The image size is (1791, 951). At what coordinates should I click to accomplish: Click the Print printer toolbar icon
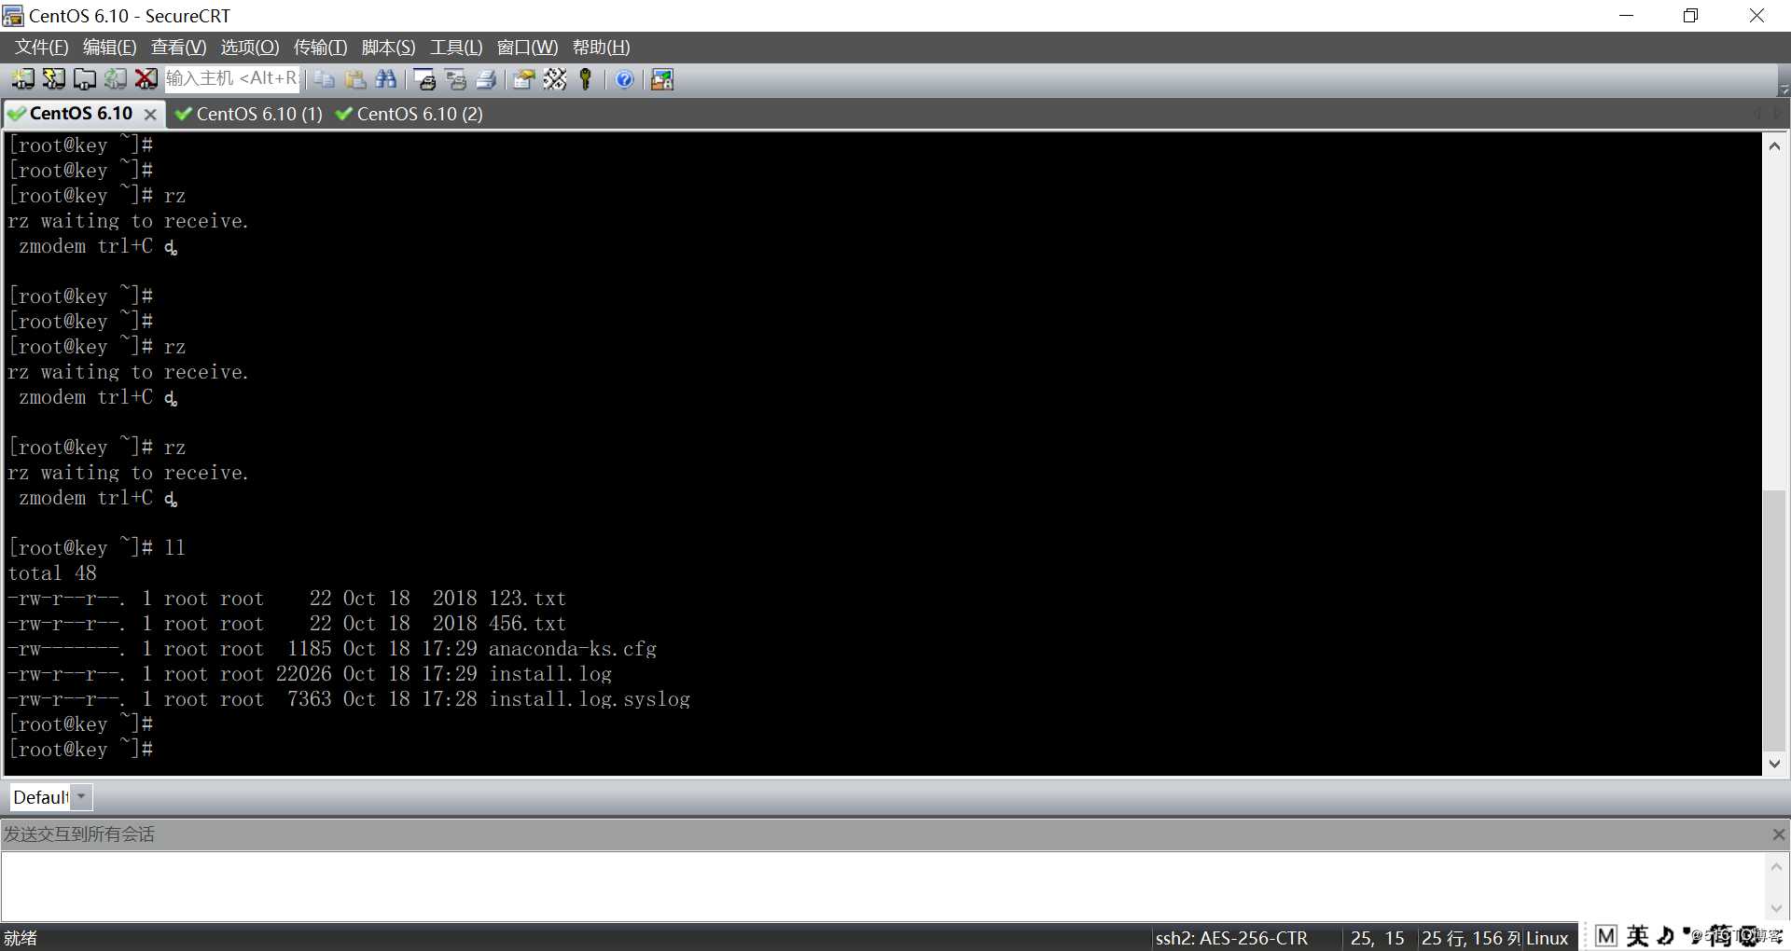pyautogui.click(x=486, y=79)
